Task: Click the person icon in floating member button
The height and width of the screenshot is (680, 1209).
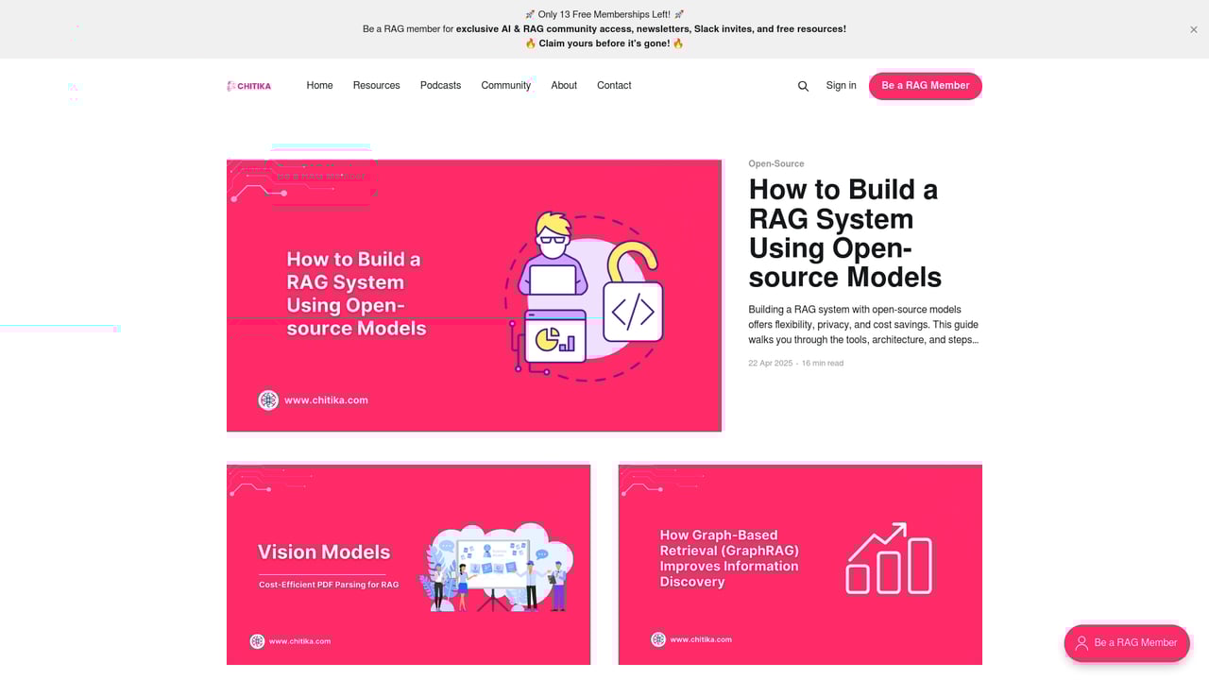Action: (x=1081, y=643)
